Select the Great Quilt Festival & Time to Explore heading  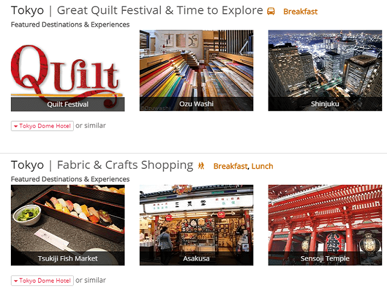tap(160, 11)
